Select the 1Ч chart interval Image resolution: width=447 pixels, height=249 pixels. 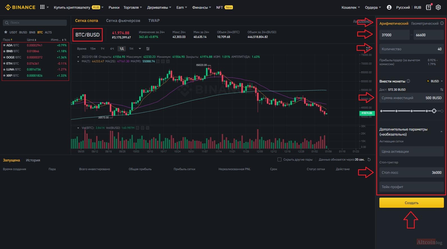coord(102,49)
